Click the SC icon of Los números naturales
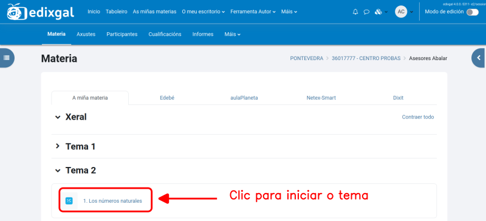This screenshot has width=486, height=221. click(x=69, y=201)
